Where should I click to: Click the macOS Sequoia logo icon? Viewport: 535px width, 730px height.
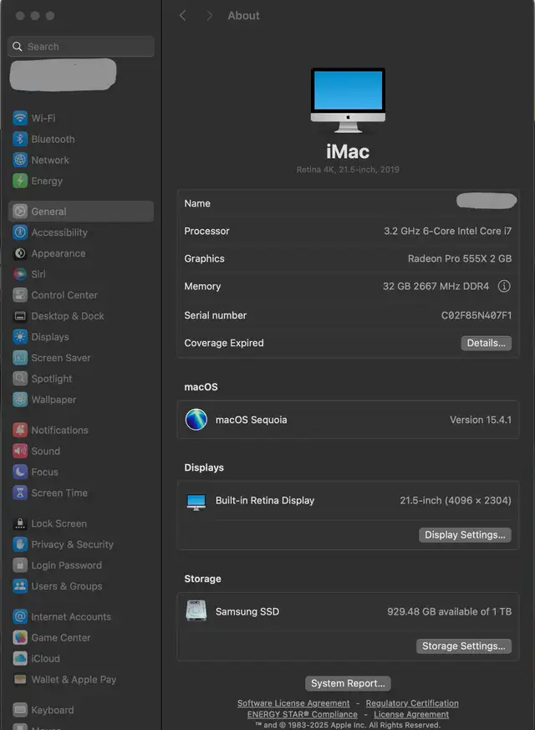click(196, 420)
